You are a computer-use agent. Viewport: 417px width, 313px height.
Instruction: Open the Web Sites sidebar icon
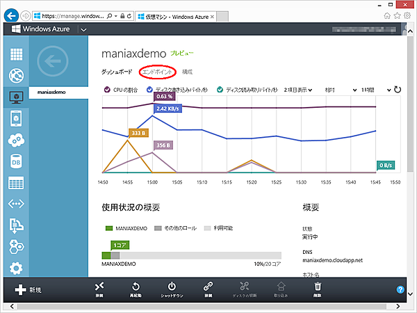tap(15, 76)
